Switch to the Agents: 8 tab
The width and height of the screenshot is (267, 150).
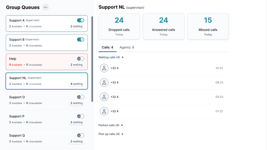tap(127, 47)
